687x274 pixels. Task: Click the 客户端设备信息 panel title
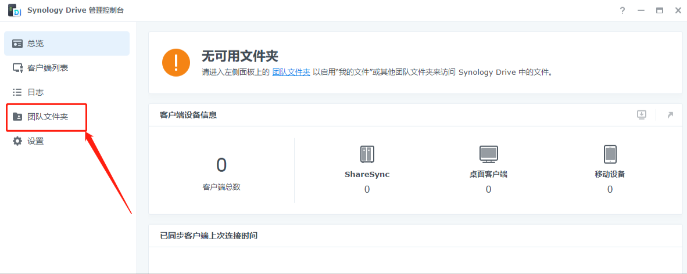(188, 115)
